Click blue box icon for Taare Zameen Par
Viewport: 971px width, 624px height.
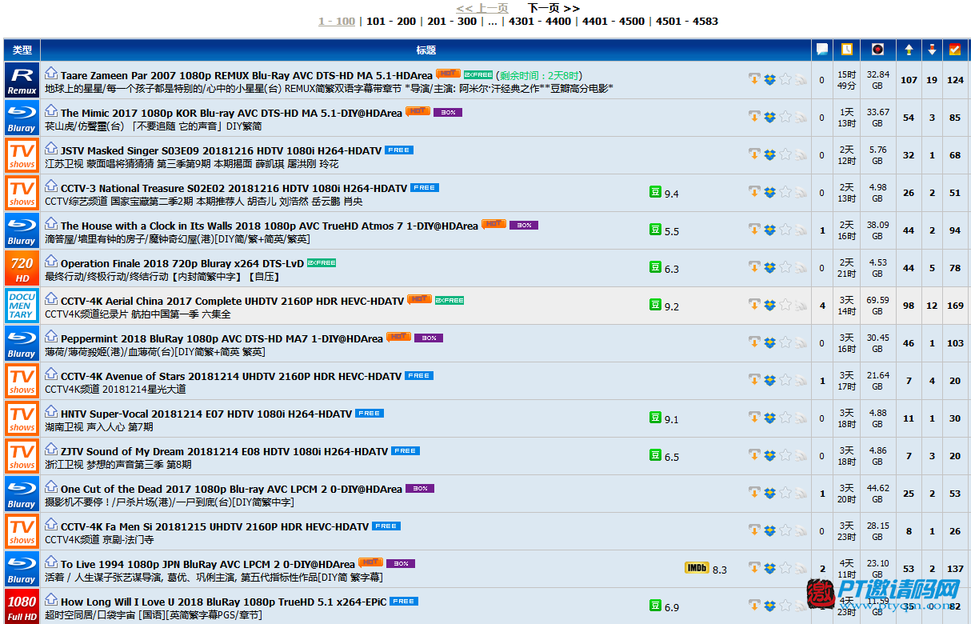point(769,79)
